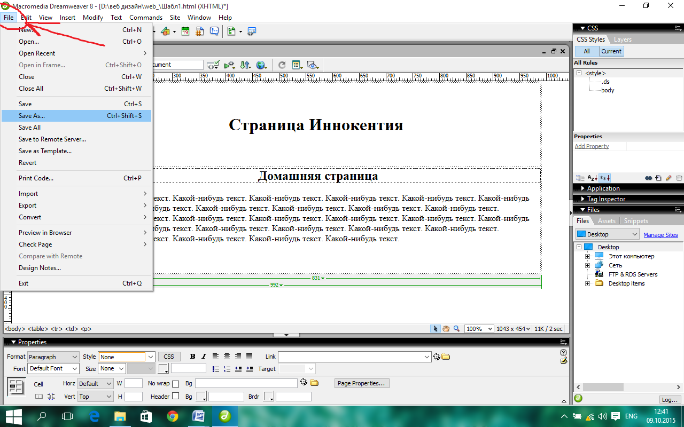Collapse the <style> node in All Rules
This screenshot has width=684, height=427.
coord(578,73)
